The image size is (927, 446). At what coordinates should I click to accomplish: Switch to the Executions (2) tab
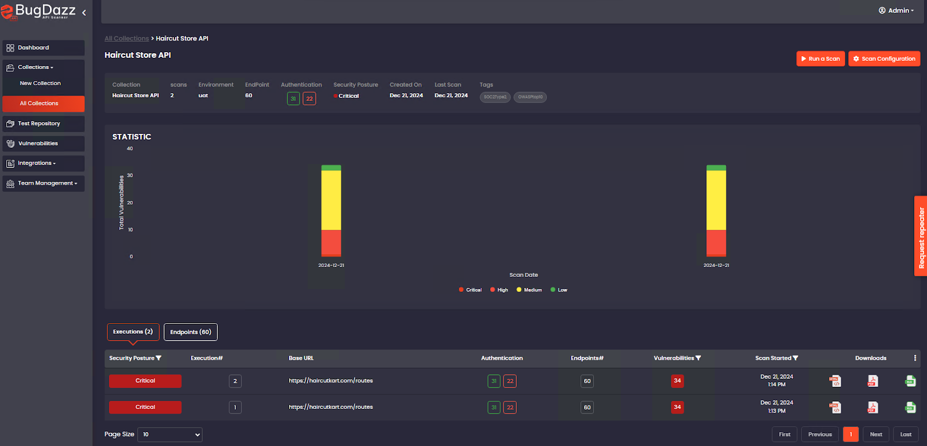coord(133,332)
